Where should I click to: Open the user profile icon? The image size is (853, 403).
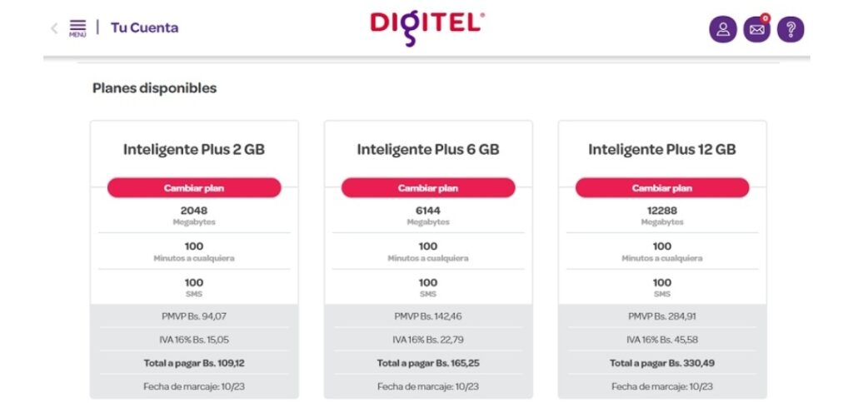pyautogui.click(x=723, y=29)
